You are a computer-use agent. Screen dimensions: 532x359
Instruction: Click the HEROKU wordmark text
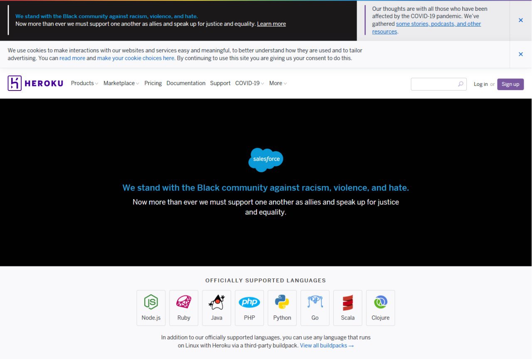(x=44, y=83)
